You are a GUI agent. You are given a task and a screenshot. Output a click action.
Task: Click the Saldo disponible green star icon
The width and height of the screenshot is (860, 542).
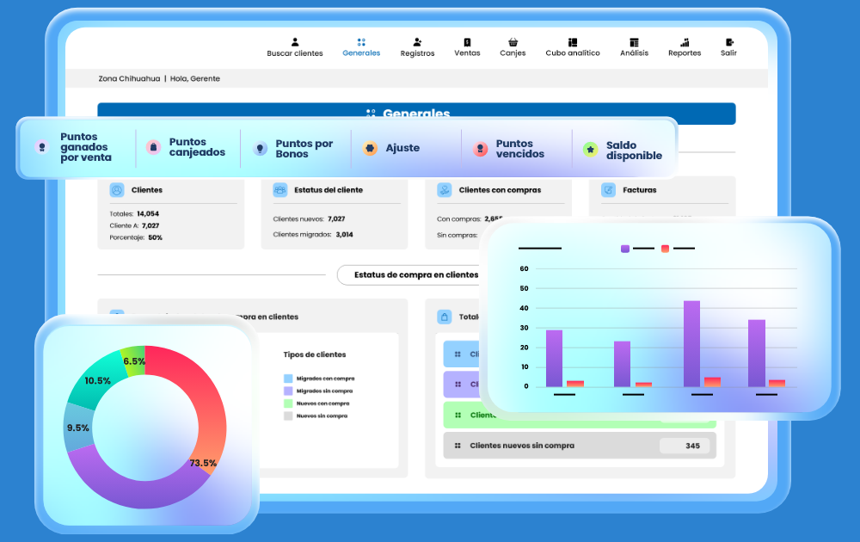pyautogui.click(x=590, y=149)
